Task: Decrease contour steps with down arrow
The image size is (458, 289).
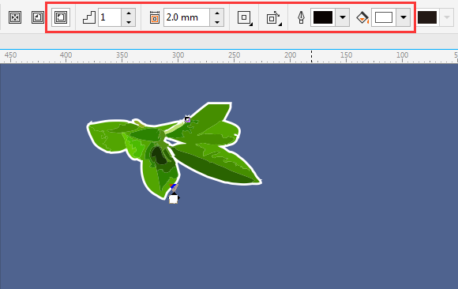Action: tap(129, 22)
